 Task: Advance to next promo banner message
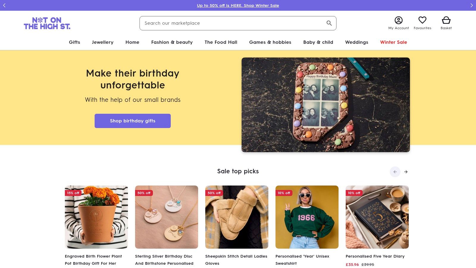click(x=472, y=5)
